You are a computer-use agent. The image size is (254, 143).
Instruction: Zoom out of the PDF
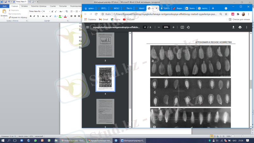click(x=159, y=27)
